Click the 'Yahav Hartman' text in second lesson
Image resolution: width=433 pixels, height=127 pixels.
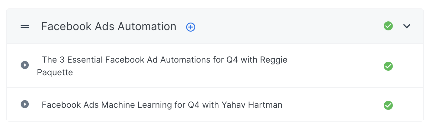point(252,105)
